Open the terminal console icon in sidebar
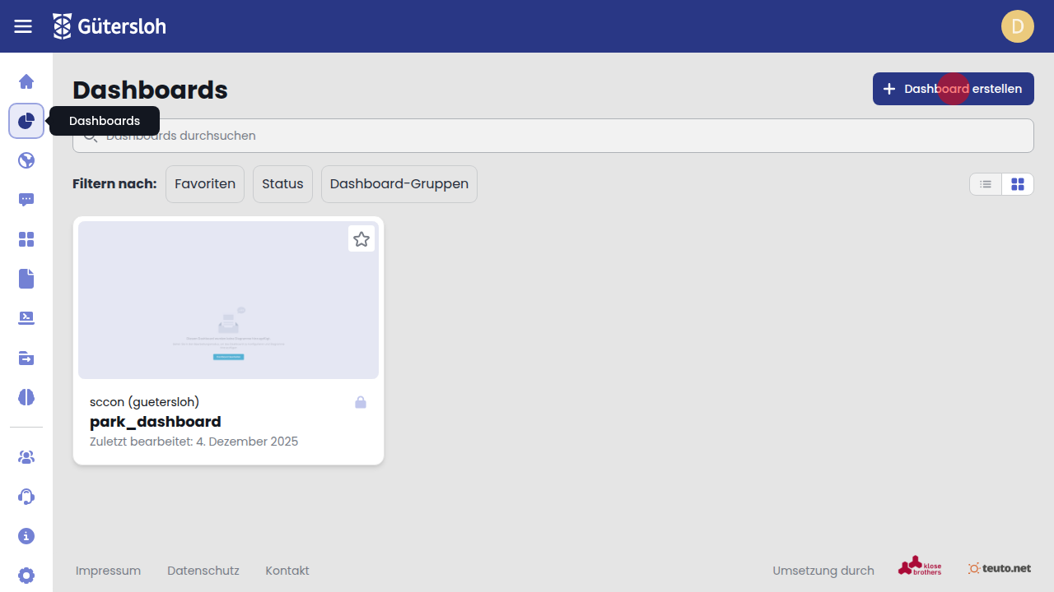Image resolution: width=1054 pixels, height=592 pixels. pyautogui.click(x=26, y=318)
